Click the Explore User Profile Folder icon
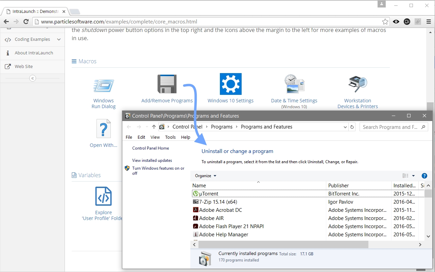 [103, 196]
